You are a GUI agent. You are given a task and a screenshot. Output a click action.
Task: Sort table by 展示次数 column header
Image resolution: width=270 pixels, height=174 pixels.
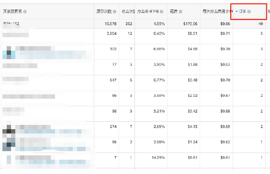104,11
